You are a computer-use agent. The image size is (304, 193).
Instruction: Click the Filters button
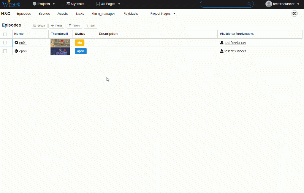point(74,26)
